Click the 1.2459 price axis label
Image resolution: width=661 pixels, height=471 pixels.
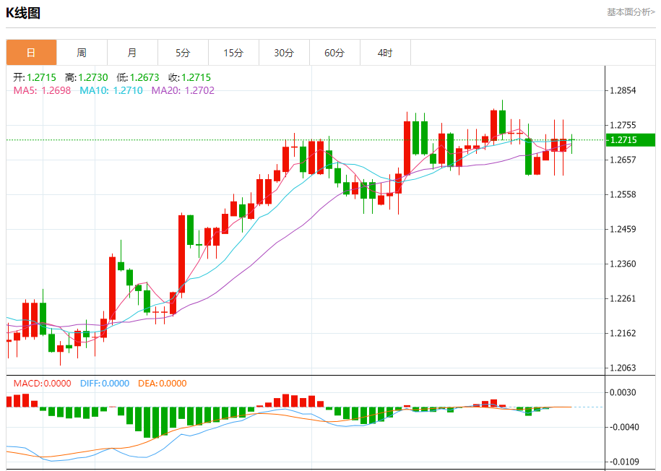coord(623,229)
